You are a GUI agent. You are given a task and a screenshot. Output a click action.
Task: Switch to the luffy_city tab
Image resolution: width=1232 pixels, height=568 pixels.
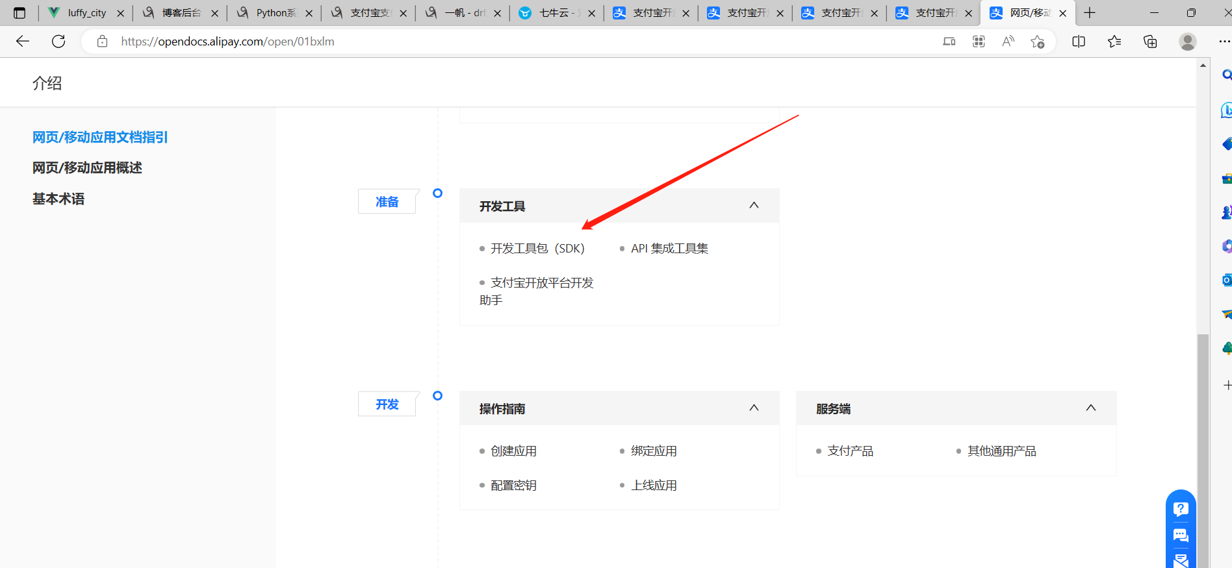(x=86, y=13)
